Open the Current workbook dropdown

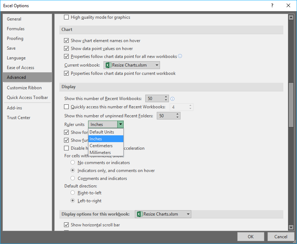pos(132,65)
